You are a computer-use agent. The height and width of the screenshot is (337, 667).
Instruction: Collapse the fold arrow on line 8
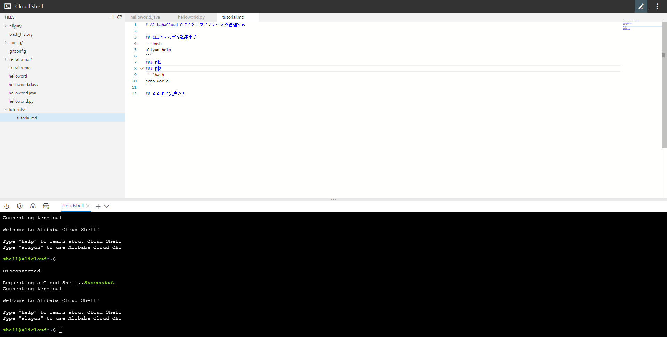click(142, 69)
